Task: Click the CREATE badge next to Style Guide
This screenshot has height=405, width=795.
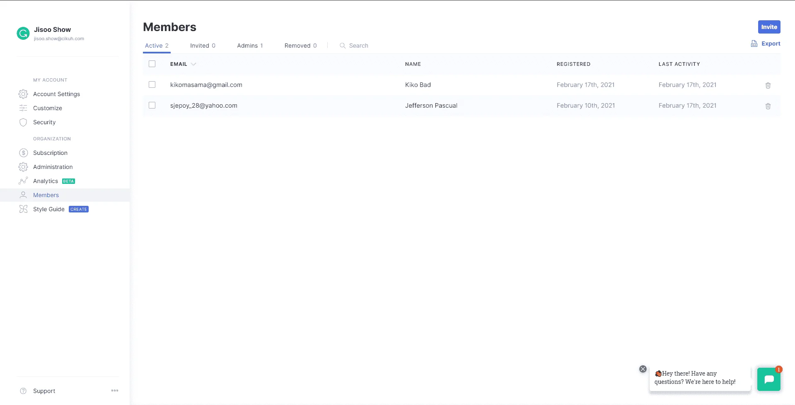Action: click(x=79, y=209)
